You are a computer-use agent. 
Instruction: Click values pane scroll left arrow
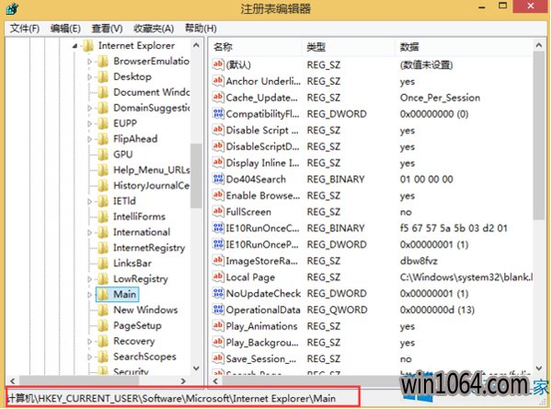click(215, 380)
